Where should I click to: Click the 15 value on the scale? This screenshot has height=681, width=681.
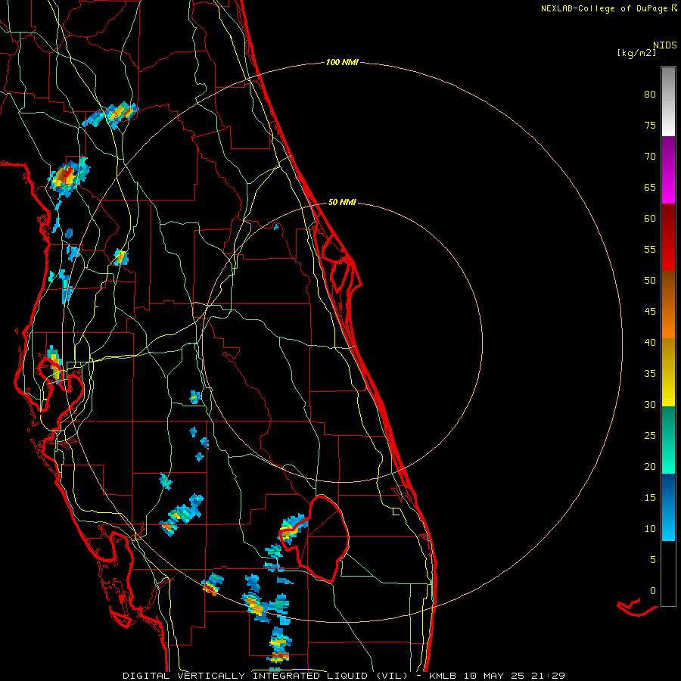[x=650, y=497]
